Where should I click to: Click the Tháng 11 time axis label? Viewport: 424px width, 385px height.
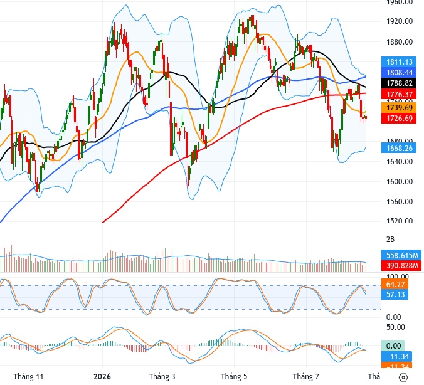pos(28,377)
